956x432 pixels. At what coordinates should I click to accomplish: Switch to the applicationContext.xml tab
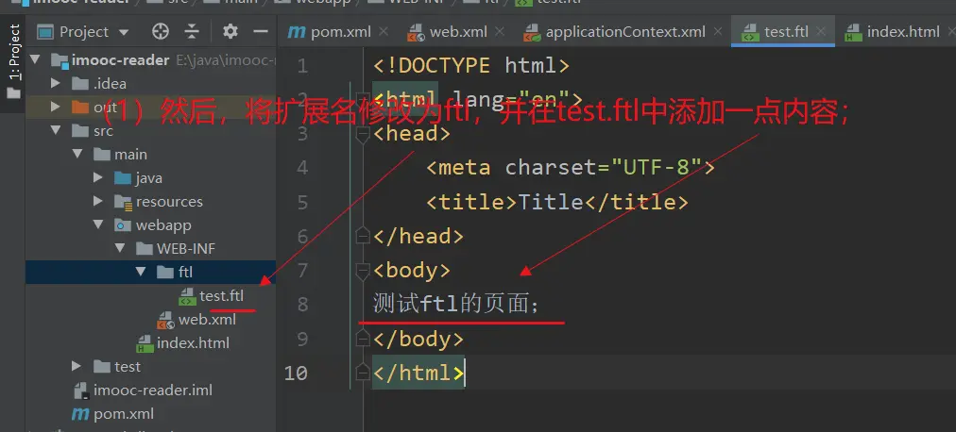tap(625, 32)
